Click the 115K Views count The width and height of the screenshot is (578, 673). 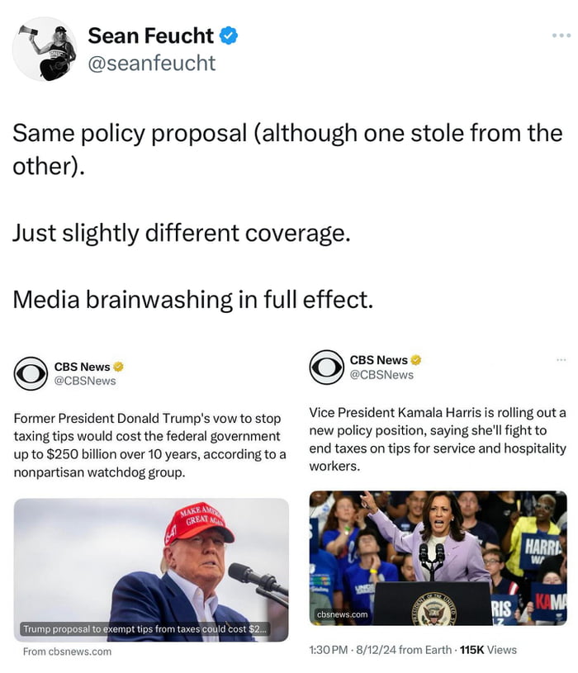(488, 650)
